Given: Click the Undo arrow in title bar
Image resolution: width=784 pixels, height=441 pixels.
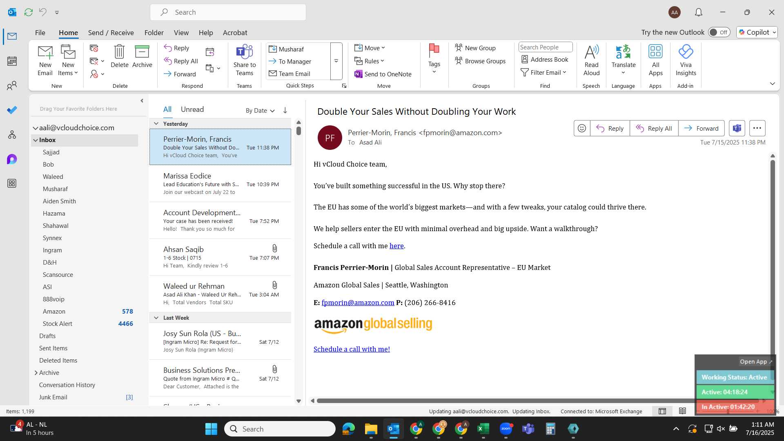Looking at the screenshot, I should pyautogui.click(x=43, y=12).
